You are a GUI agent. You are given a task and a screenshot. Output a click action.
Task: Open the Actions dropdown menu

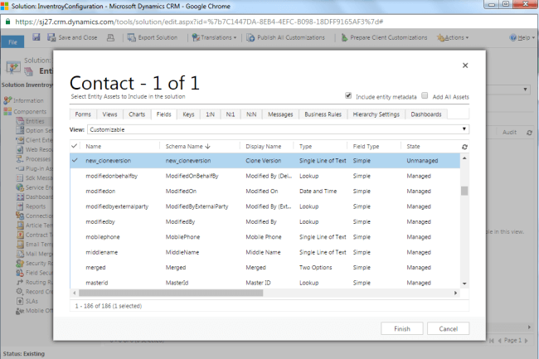(x=453, y=37)
